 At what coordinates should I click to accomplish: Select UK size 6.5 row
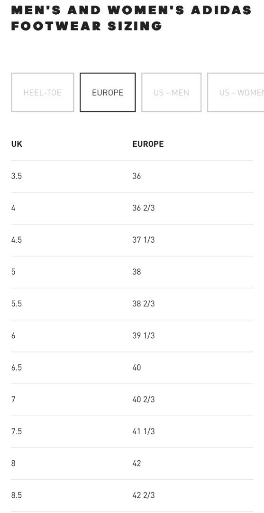click(132, 367)
